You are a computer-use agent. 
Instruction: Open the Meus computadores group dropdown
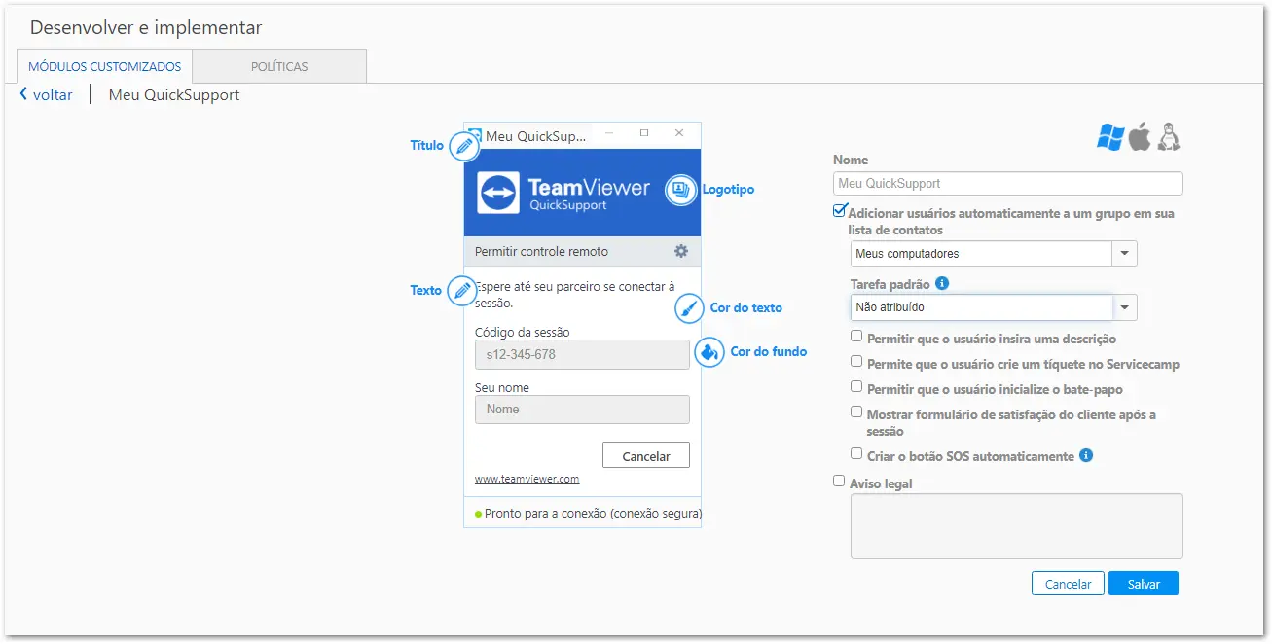[994, 253]
